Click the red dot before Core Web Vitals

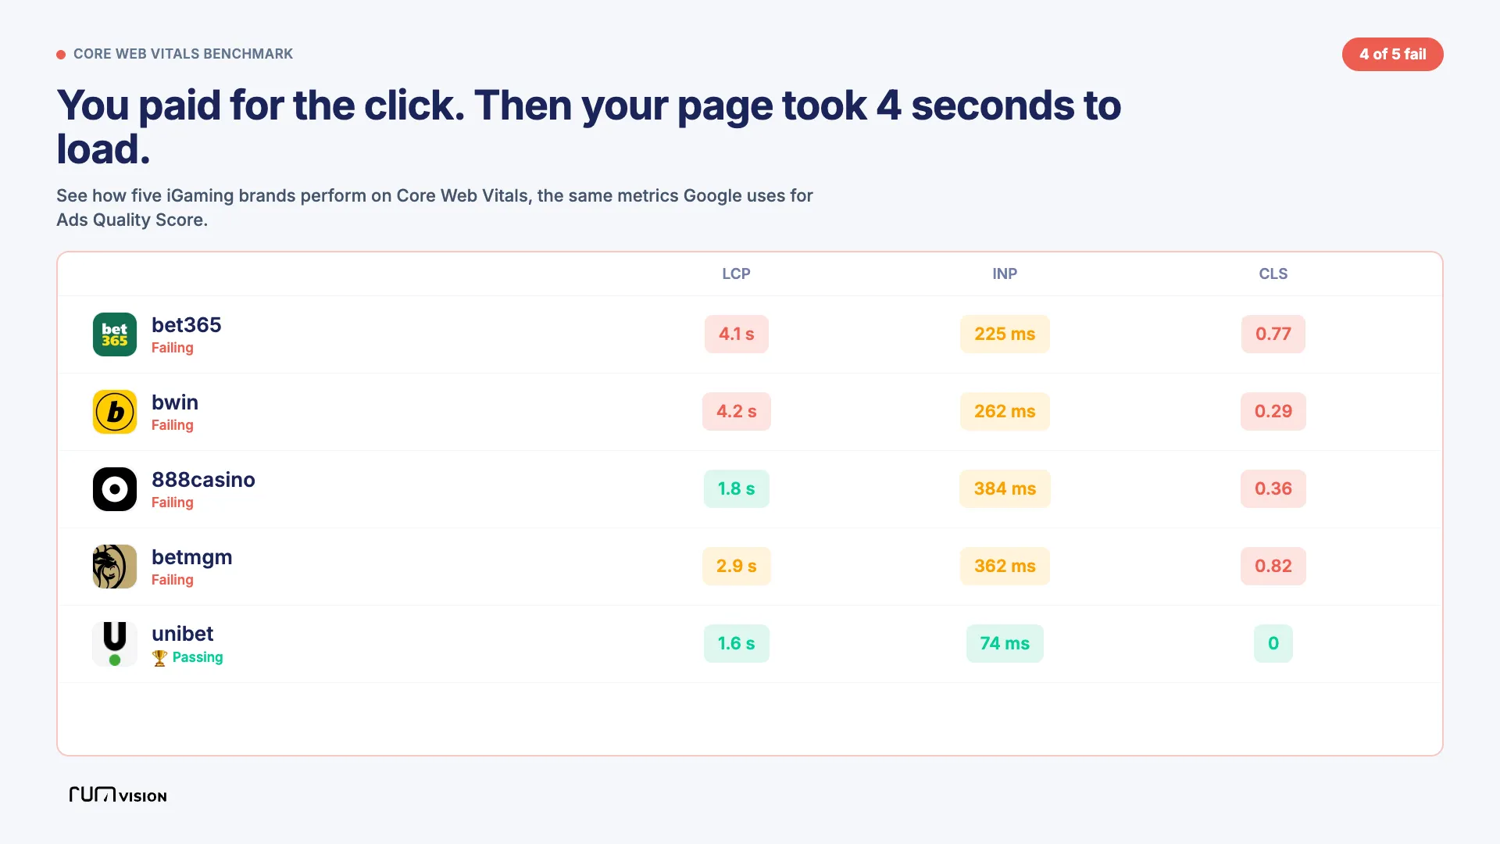coord(61,55)
